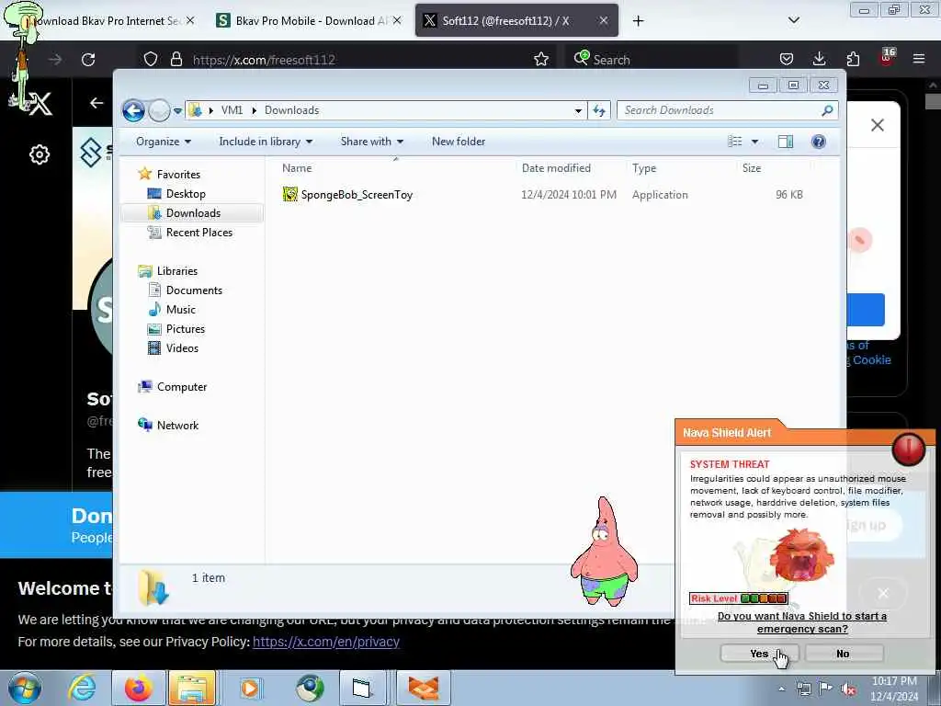
Task: Click the Firefox Search box
Action: coord(652,60)
